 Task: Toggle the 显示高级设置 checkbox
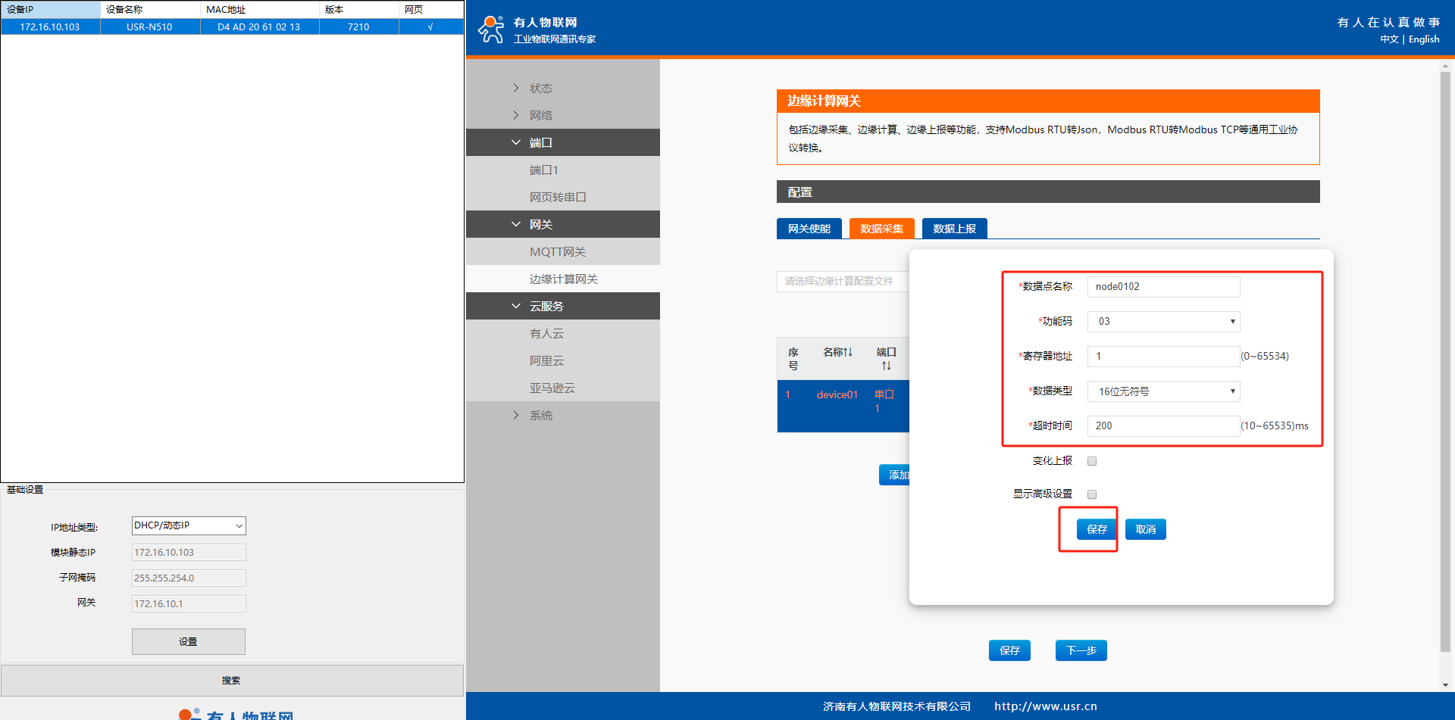1092,494
